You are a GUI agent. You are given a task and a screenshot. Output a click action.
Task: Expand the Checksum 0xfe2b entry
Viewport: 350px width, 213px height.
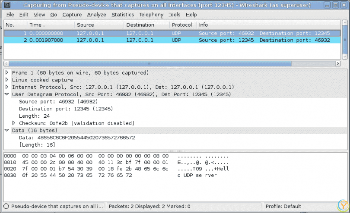(x=14, y=123)
